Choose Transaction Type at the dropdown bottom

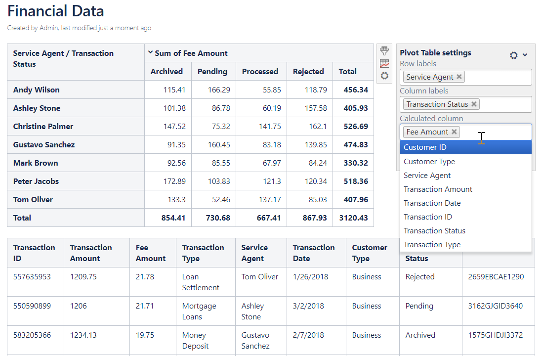point(432,245)
